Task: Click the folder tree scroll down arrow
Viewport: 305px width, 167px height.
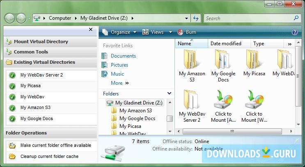Action: click(170, 132)
